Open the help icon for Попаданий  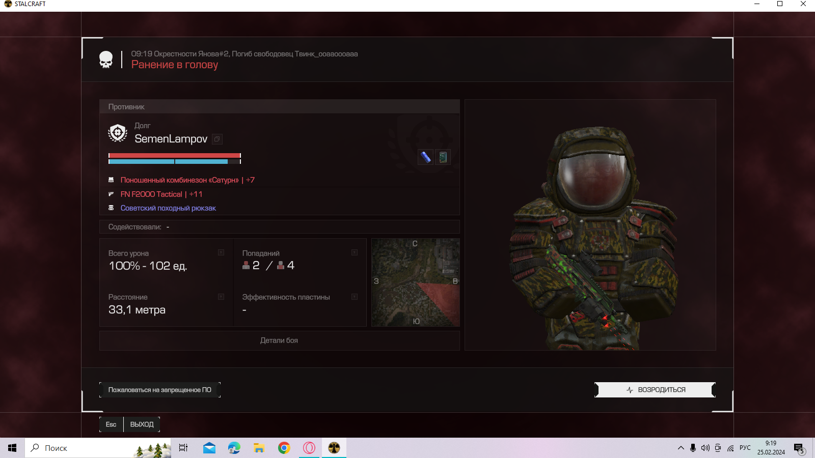(x=355, y=252)
